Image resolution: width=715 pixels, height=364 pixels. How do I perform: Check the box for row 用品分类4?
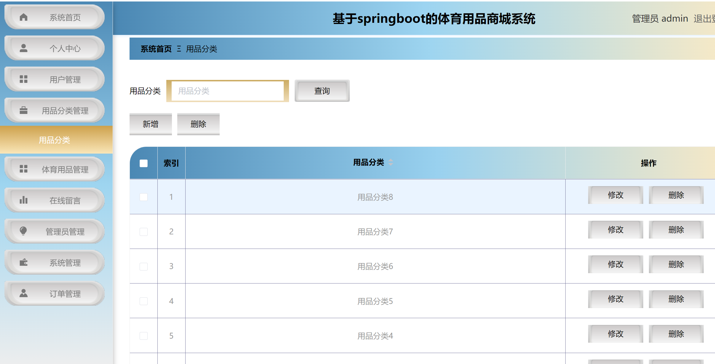coord(143,336)
